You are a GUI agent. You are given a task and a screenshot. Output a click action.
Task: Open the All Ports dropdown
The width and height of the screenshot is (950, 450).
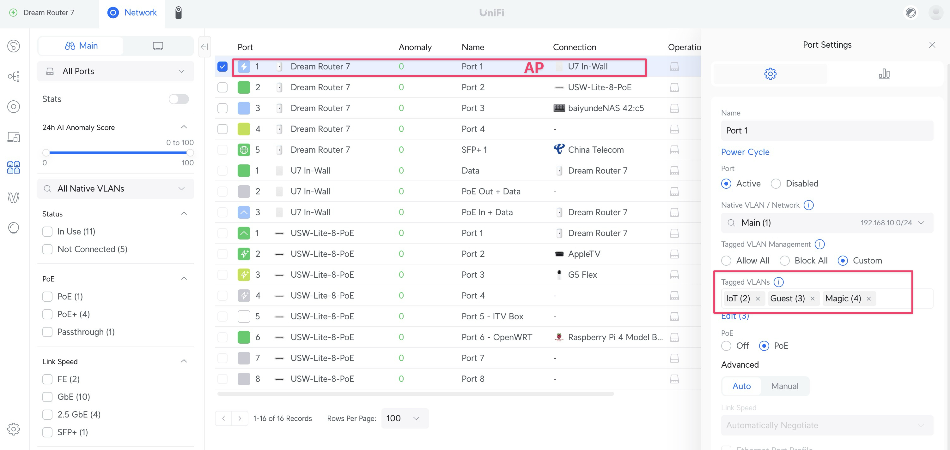coord(115,71)
